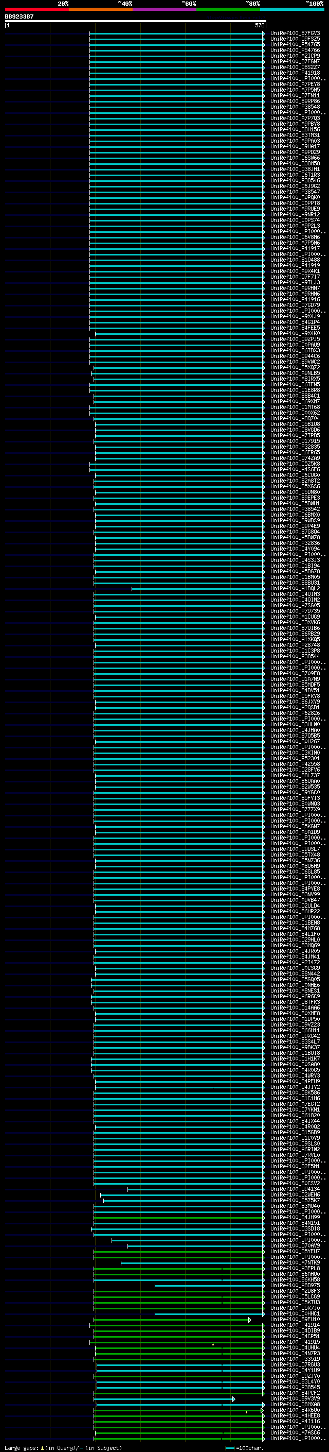Select hit UniRef100_B7QIB6

295,628
